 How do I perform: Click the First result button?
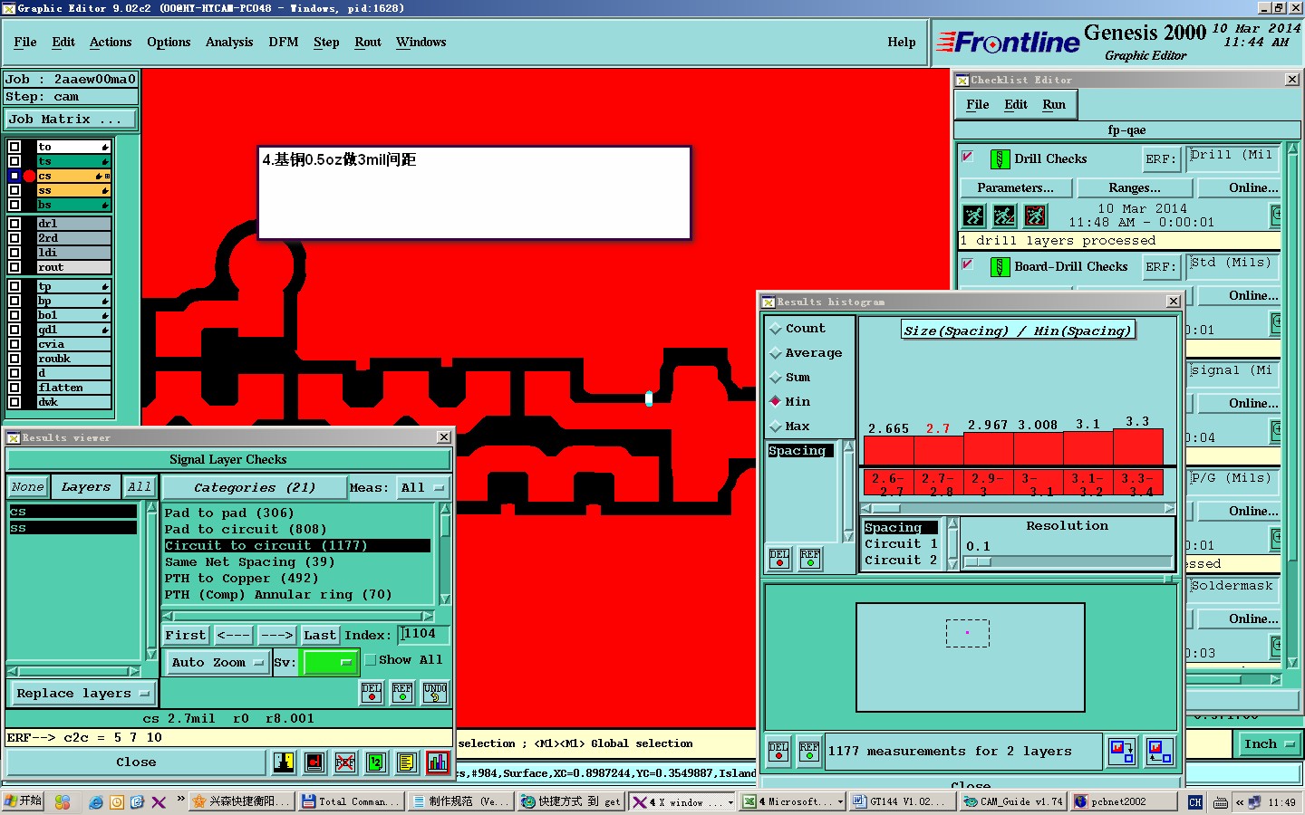(186, 636)
